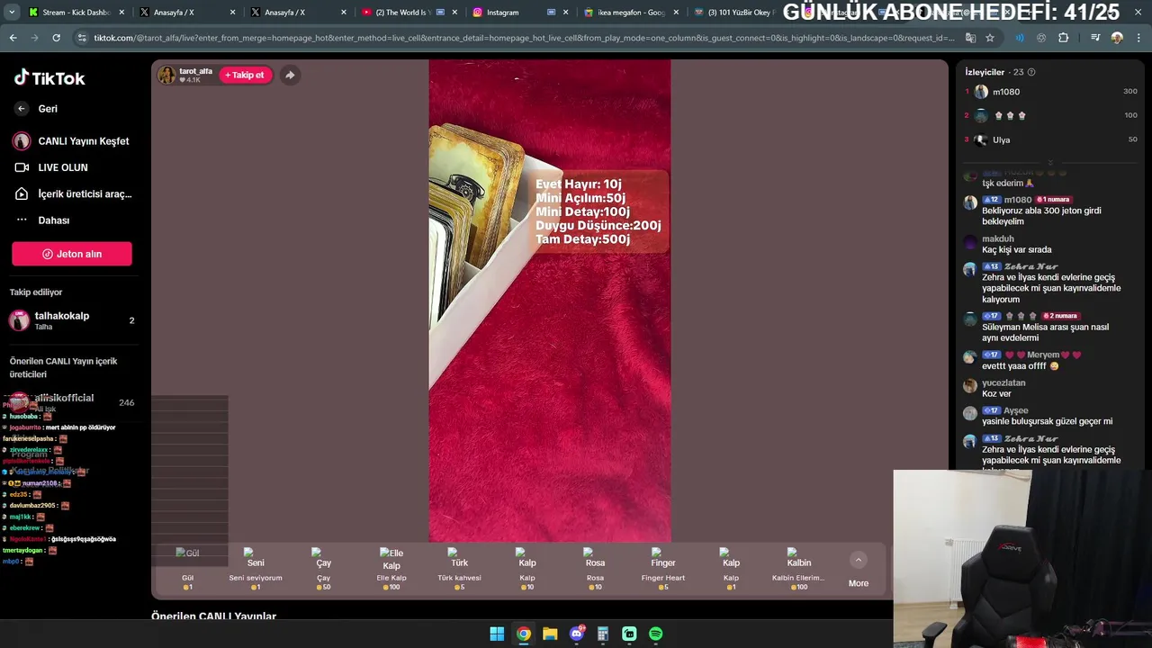Open CANLI Yayını Keşfet
Image resolution: width=1152 pixels, height=648 pixels.
[72, 141]
